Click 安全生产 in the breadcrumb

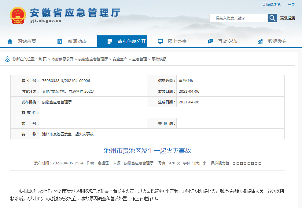[x=120, y=59]
